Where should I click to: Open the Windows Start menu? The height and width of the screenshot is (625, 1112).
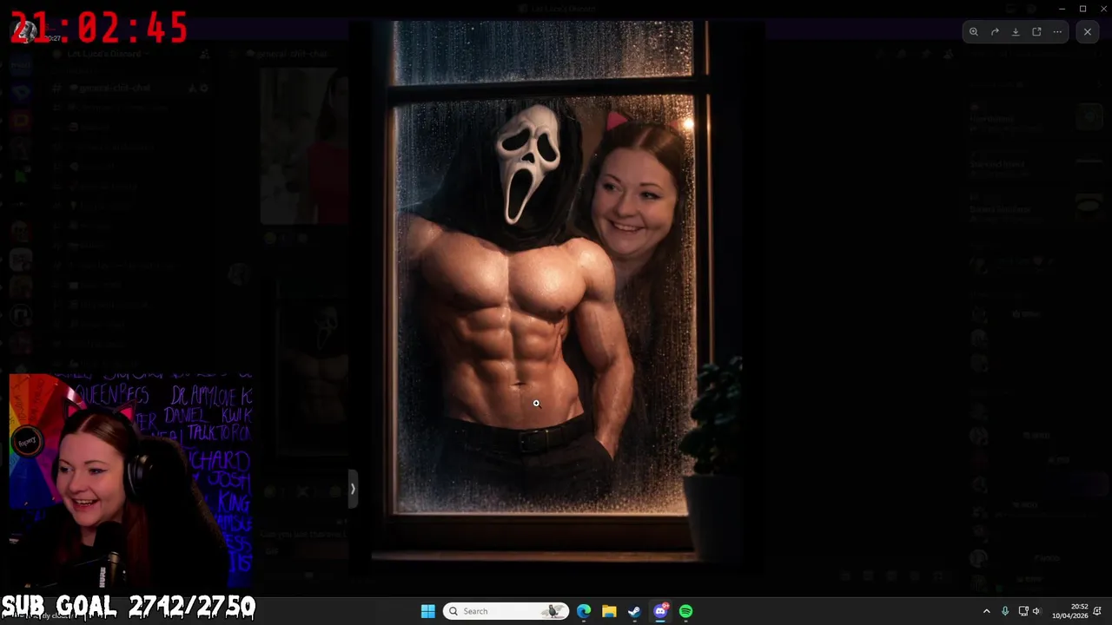[428, 611]
